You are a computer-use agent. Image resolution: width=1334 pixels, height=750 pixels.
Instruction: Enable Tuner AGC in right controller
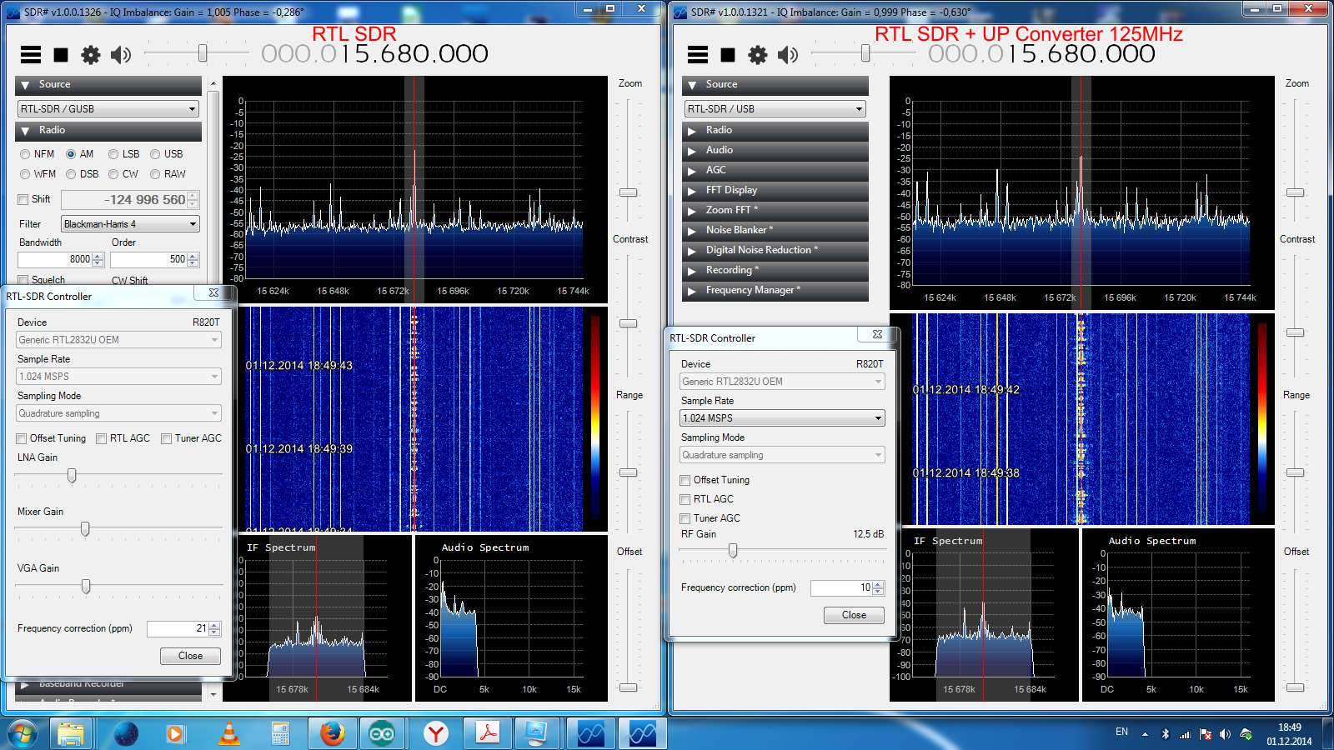(x=685, y=518)
